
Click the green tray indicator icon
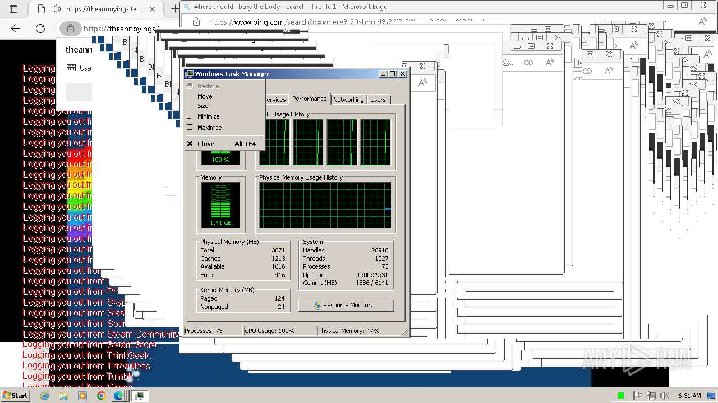tap(620, 396)
